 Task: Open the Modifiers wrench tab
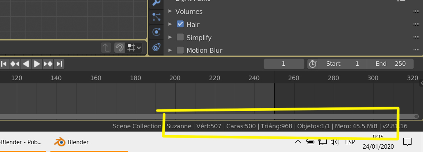click(x=157, y=2)
